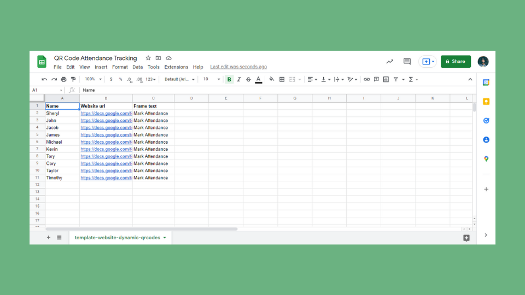Insert a chart using toolbar icon
525x295 pixels.
tap(386, 80)
